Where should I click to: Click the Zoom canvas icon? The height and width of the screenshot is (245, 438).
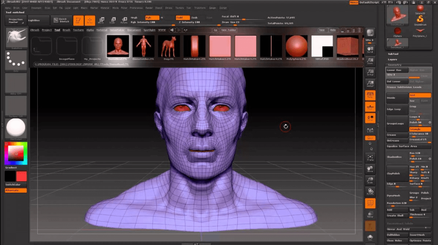370,62
